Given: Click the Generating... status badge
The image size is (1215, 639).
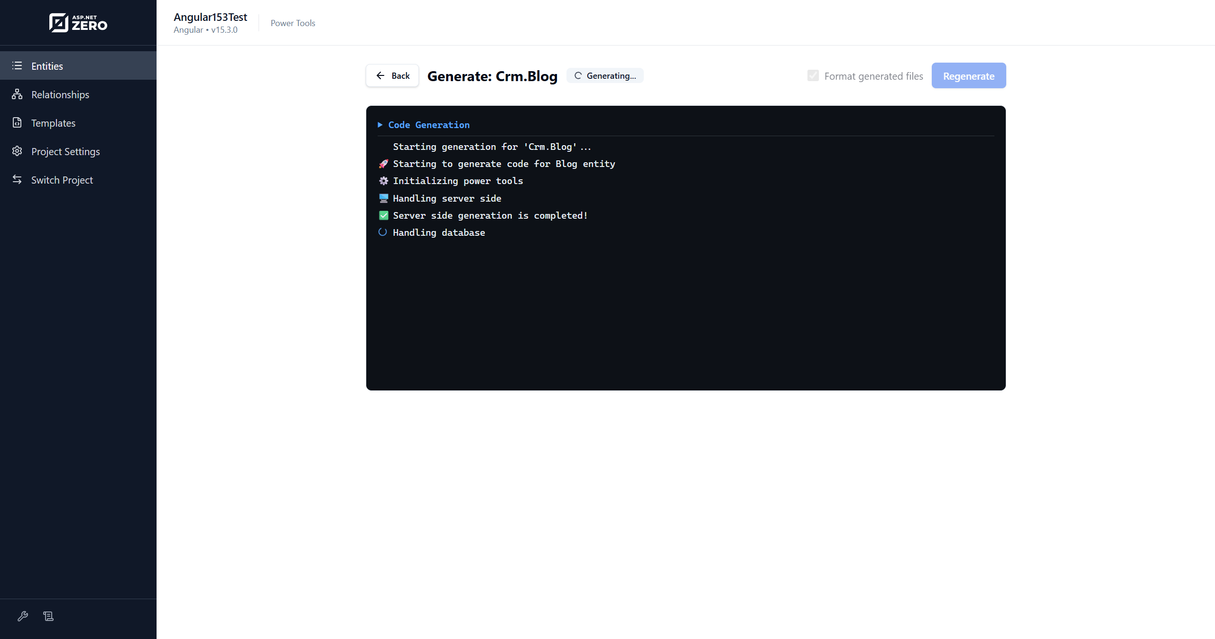Looking at the screenshot, I should point(605,75).
